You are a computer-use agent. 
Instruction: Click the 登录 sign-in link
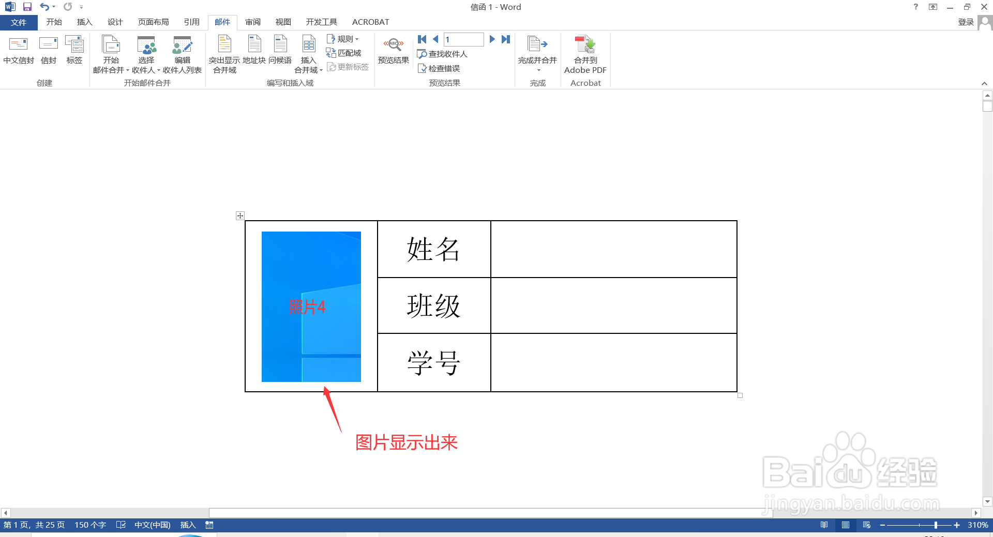[965, 22]
